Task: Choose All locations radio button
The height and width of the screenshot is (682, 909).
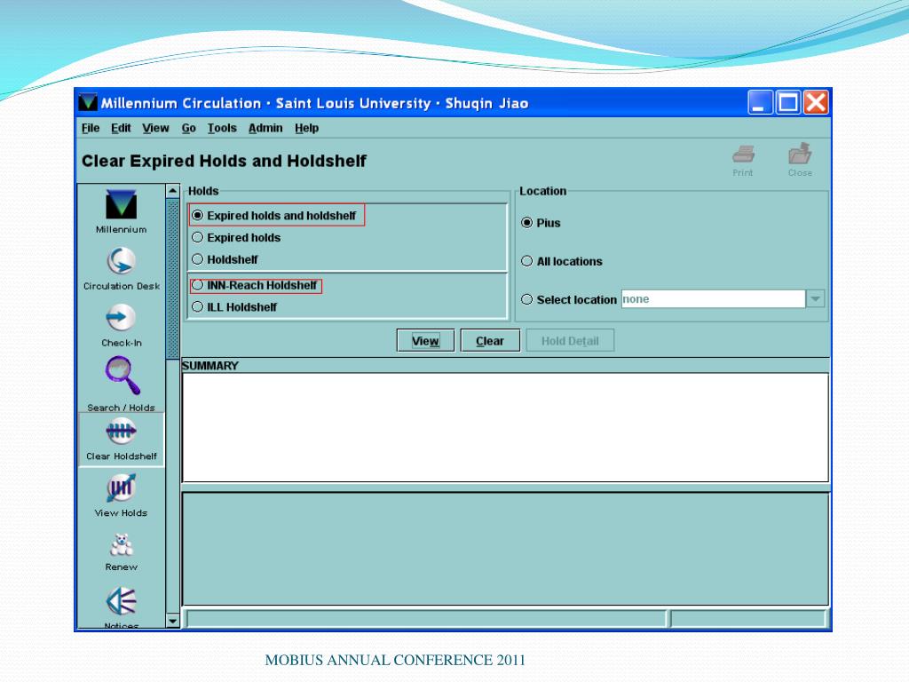Action: pos(527,261)
